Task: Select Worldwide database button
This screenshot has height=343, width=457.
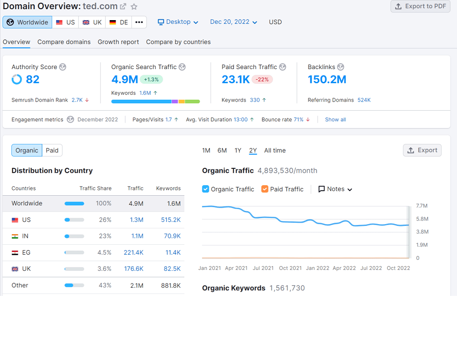Action: tap(27, 22)
